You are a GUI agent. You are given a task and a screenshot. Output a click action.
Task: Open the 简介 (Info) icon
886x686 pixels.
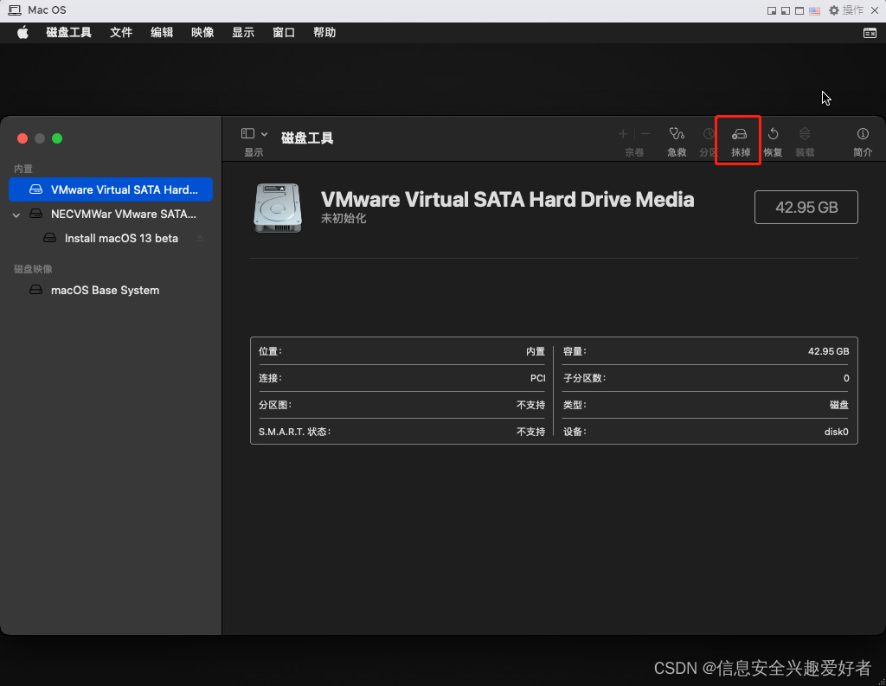pyautogui.click(x=863, y=134)
